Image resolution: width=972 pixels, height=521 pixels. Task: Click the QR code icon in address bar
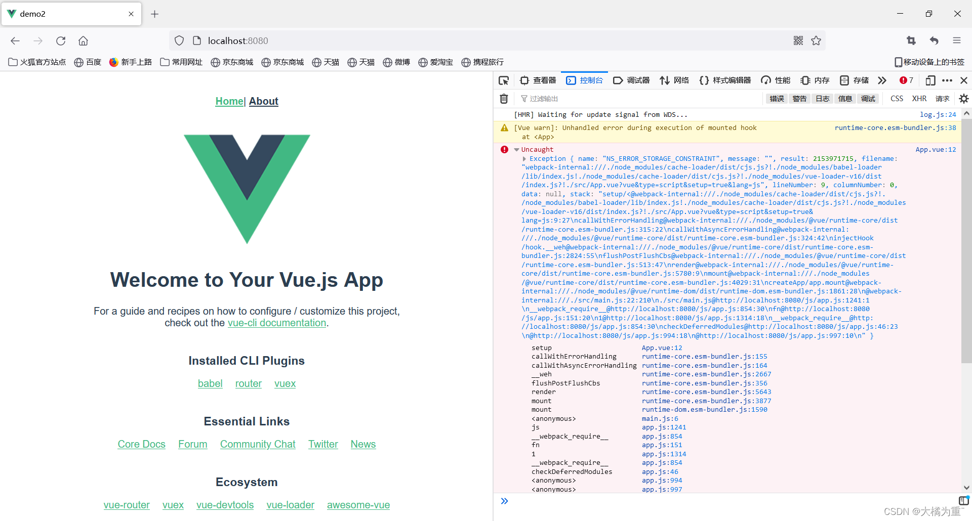point(798,41)
